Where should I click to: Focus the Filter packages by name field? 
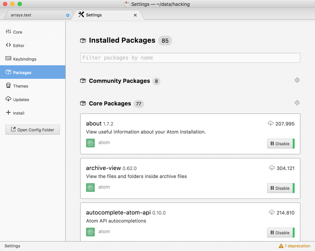coord(190,58)
